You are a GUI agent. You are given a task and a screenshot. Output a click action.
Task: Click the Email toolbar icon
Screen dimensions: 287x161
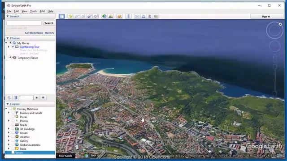point(137,16)
